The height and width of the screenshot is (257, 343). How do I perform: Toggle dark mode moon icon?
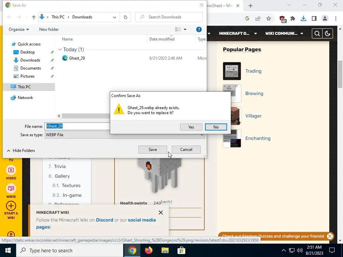(x=328, y=33)
